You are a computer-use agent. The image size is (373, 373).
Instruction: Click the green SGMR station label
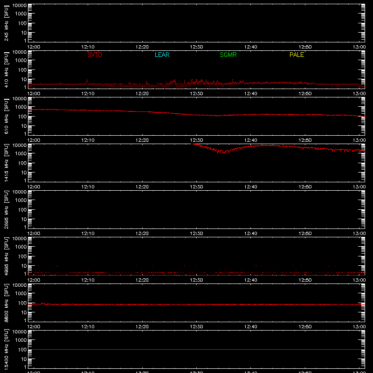[228, 55]
